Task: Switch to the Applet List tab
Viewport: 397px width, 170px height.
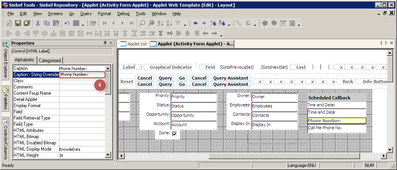Action: (134, 44)
